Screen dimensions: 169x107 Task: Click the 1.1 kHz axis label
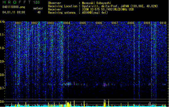[x=2, y=35]
